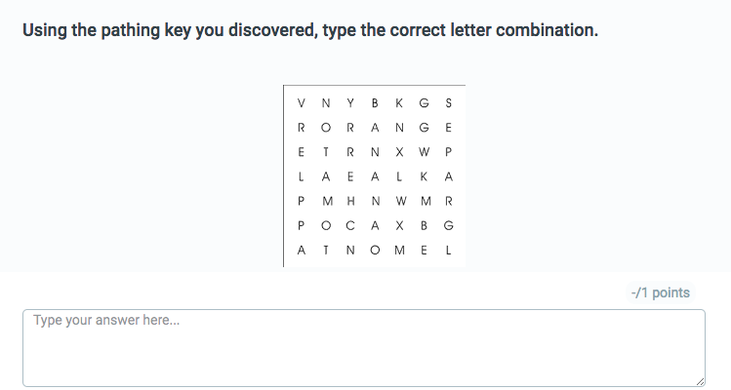Image resolution: width=731 pixels, height=390 pixels.
Task: Click letter A in grid's bottom-left corner
Action: [301, 250]
